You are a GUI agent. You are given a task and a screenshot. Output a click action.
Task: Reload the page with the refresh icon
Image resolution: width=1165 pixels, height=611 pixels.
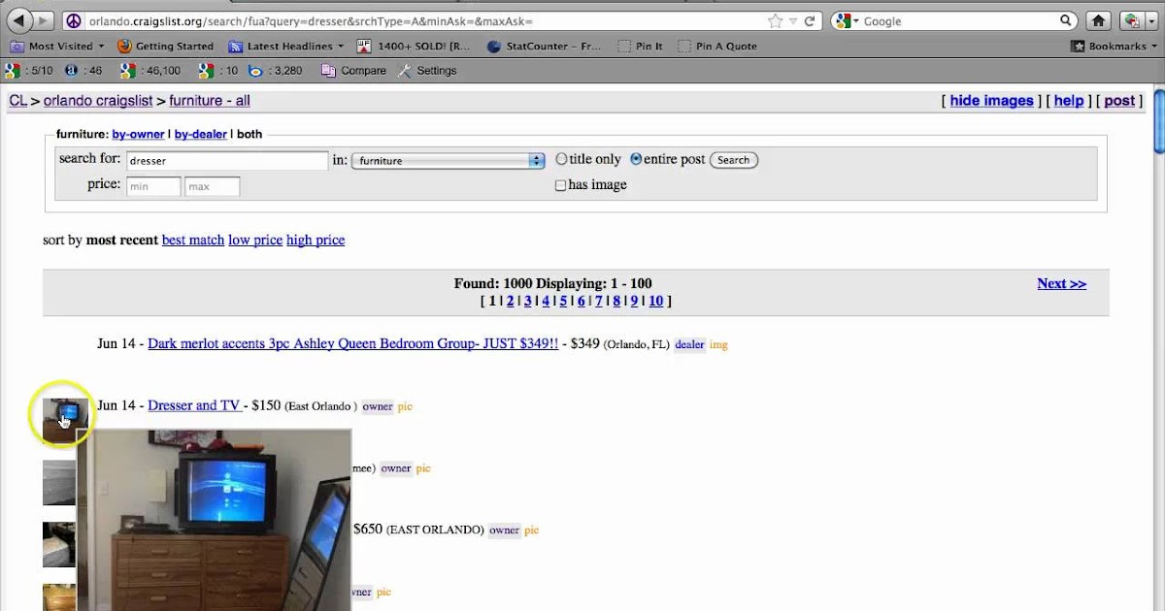pos(809,20)
